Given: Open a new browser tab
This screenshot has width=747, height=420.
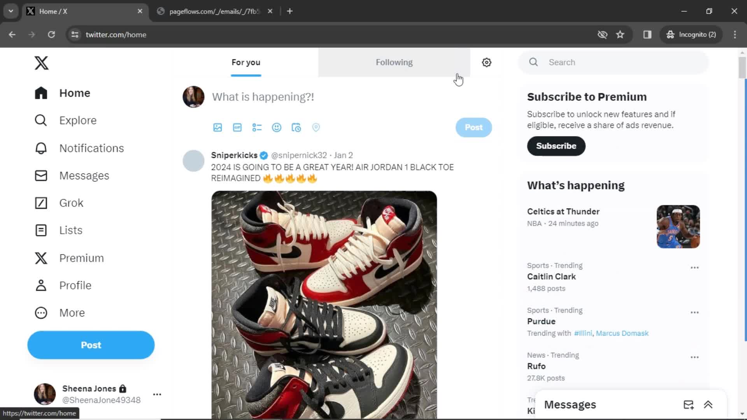Looking at the screenshot, I should 289,11.
